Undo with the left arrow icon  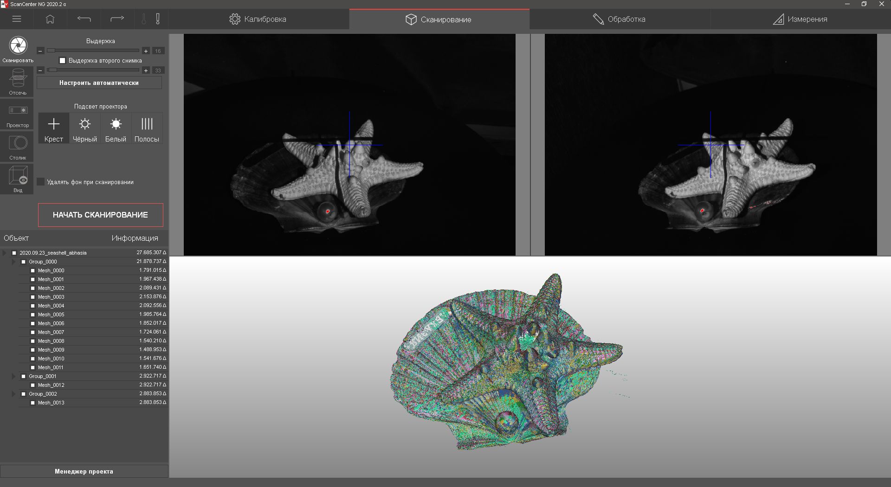84,19
